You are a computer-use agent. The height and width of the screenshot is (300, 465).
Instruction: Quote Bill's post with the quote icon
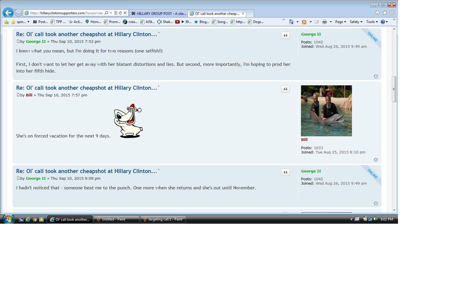285,89
